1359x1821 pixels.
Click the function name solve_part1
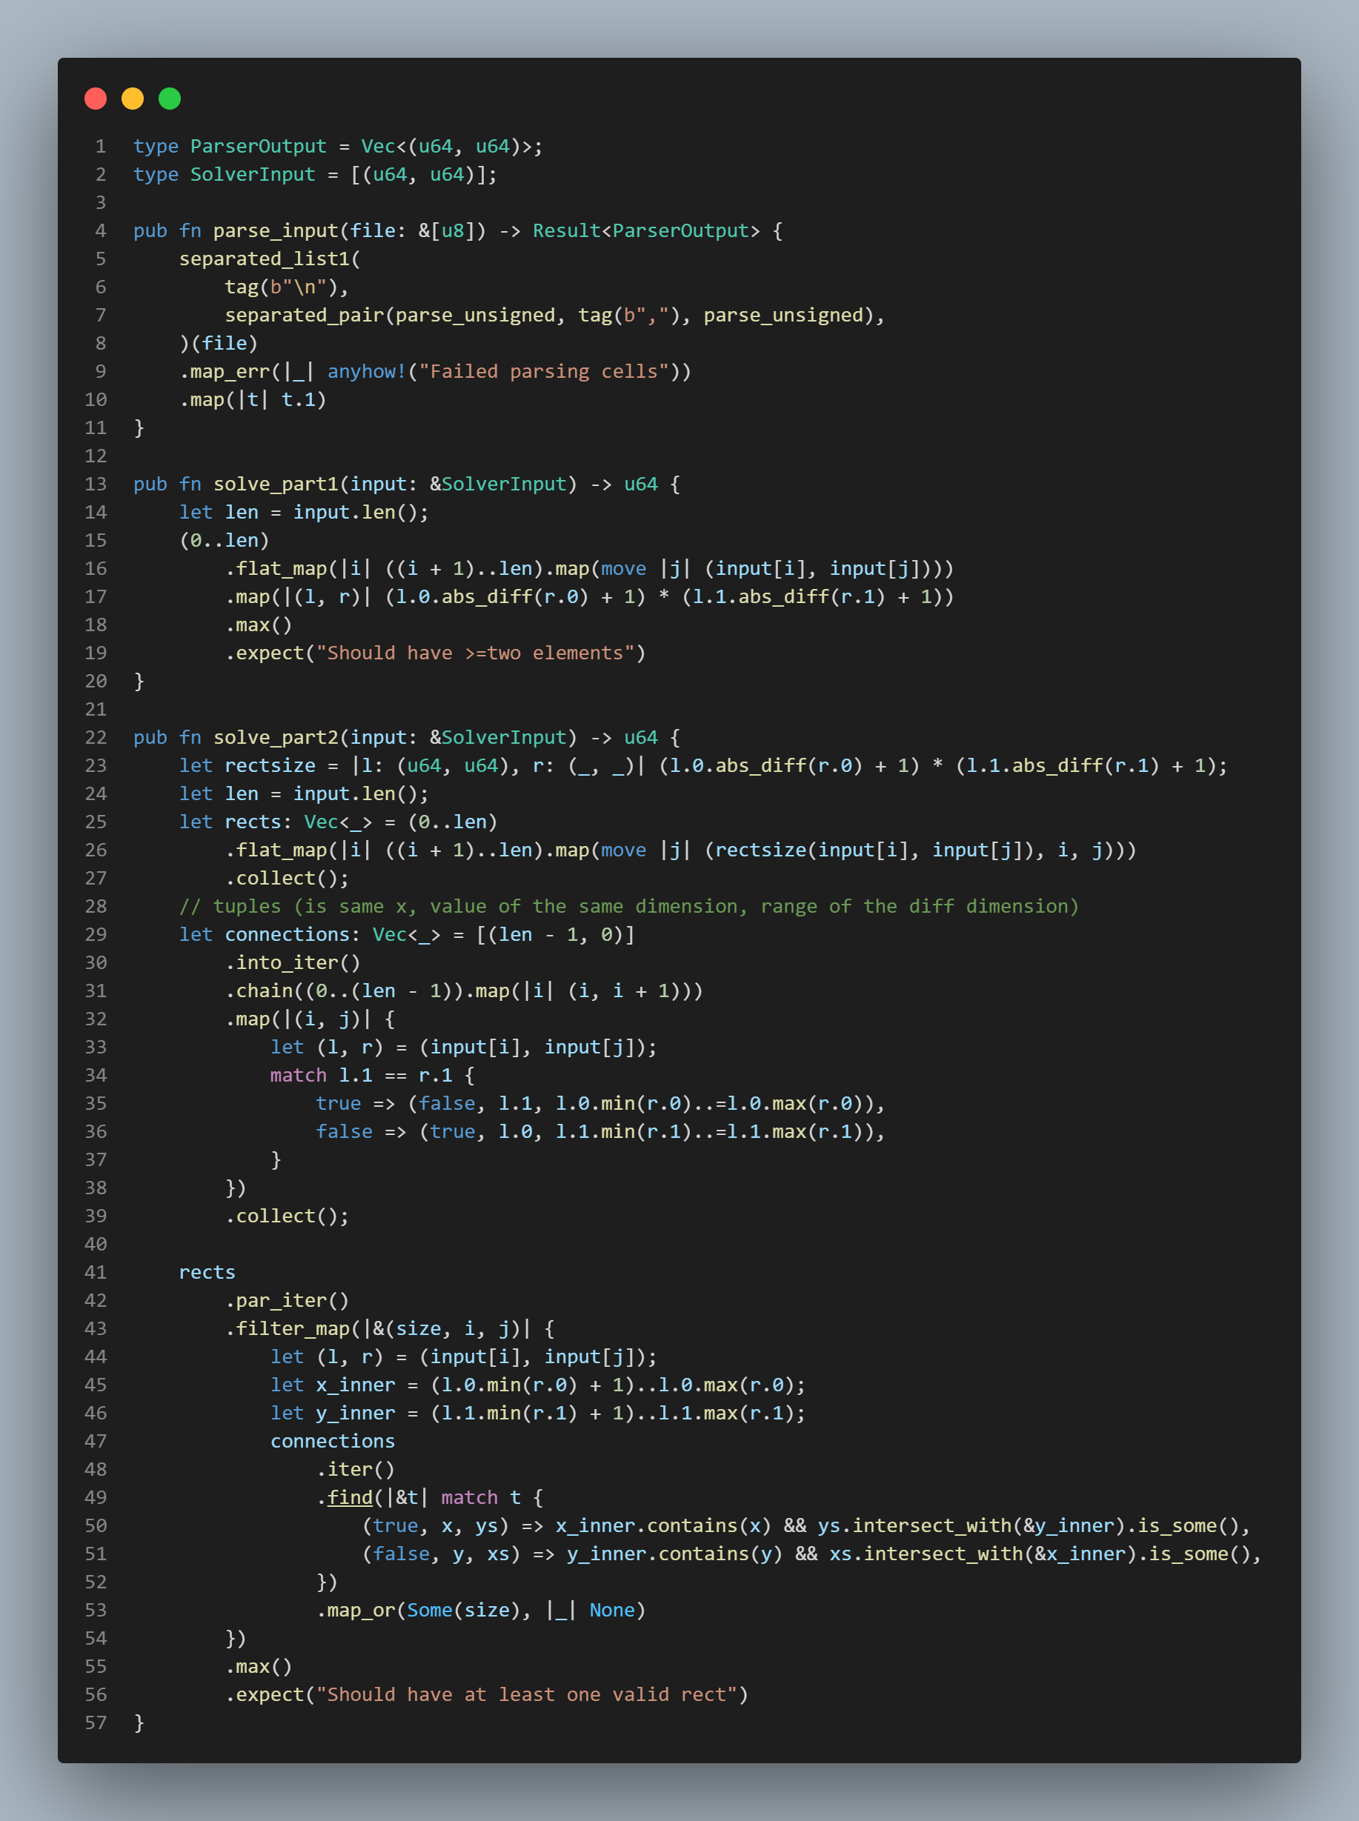(276, 485)
